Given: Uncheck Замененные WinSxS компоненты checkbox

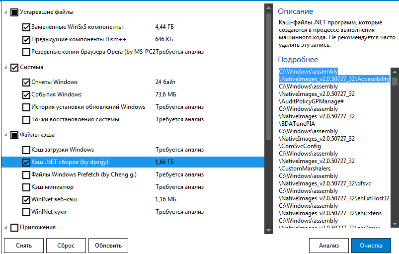Looking at the screenshot, I should (26, 27).
